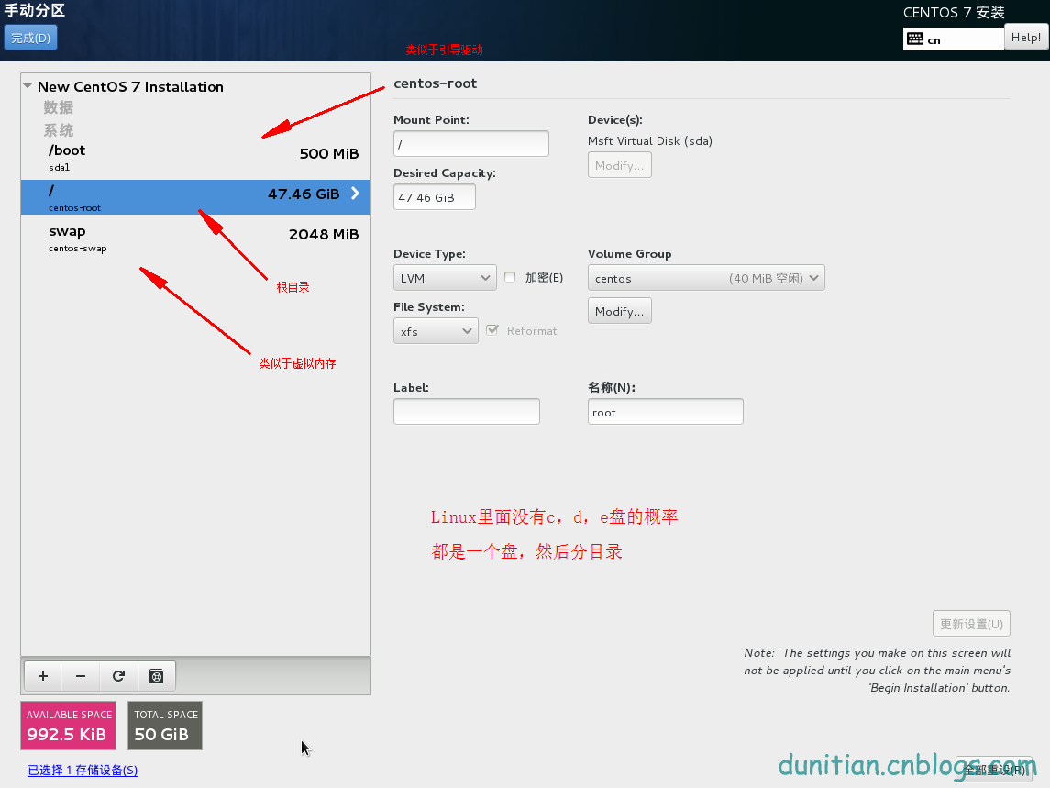
Task: Click the Modify button under Volume Group
Action: tap(619, 311)
